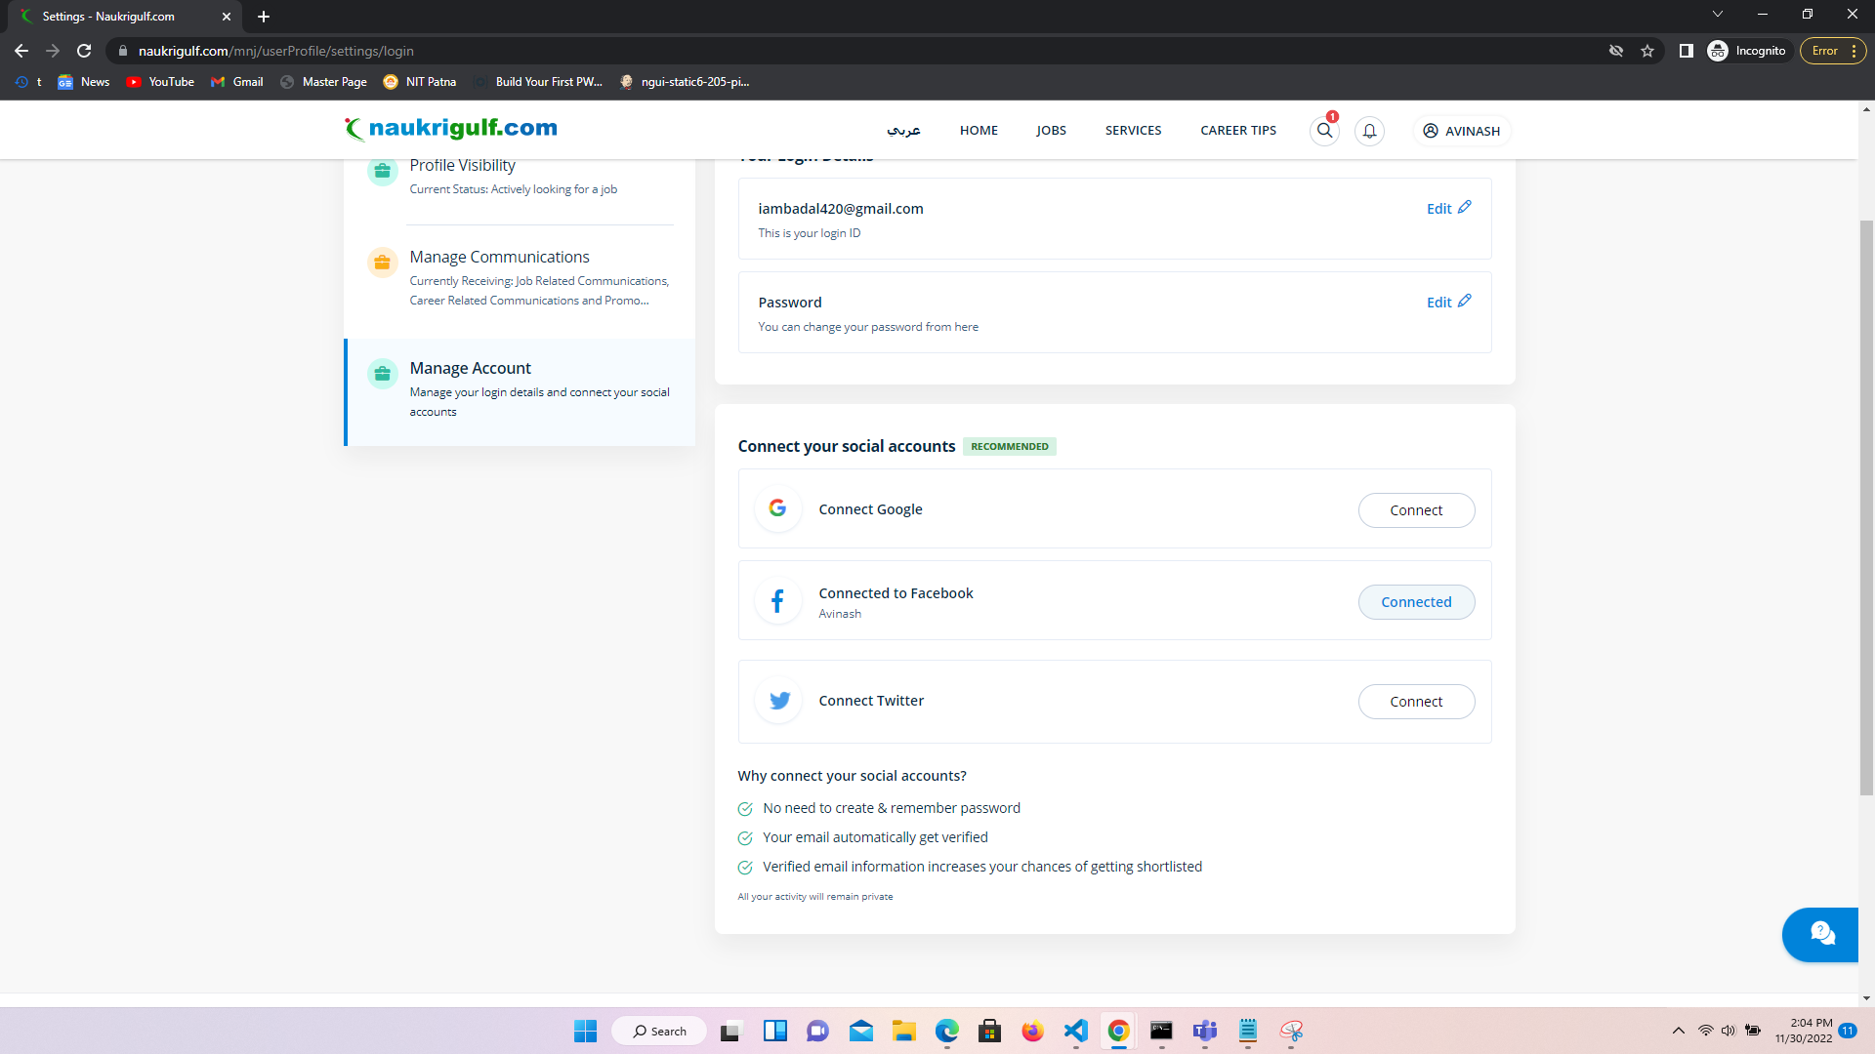
Task: Click the Naukrigulf.com logo
Action: 451,129
